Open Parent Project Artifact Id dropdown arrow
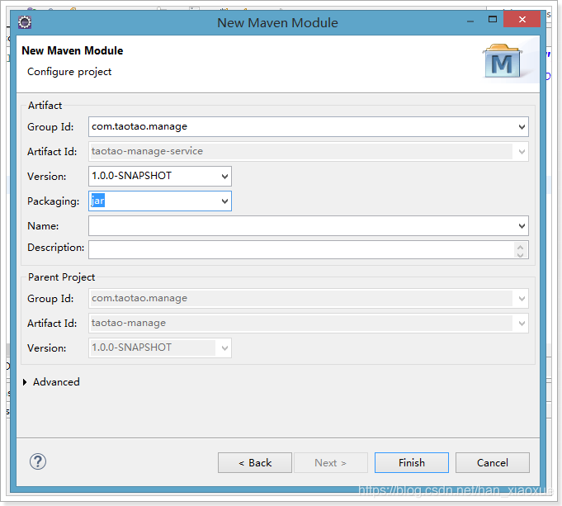This screenshot has height=506, width=562. click(x=522, y=323)
